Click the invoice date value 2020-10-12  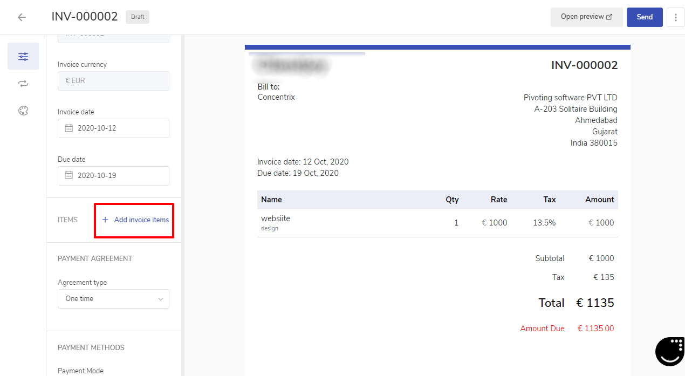click(97, 128)
